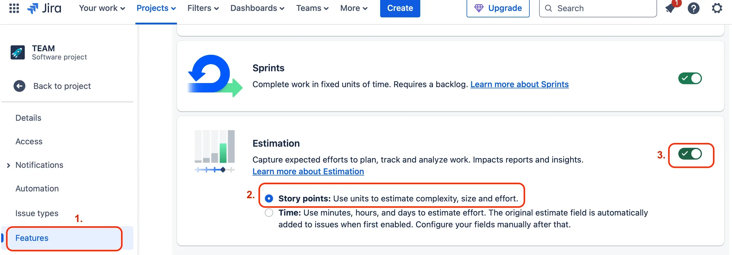
Task: Click the Jira logo
Action: (44, 8)
